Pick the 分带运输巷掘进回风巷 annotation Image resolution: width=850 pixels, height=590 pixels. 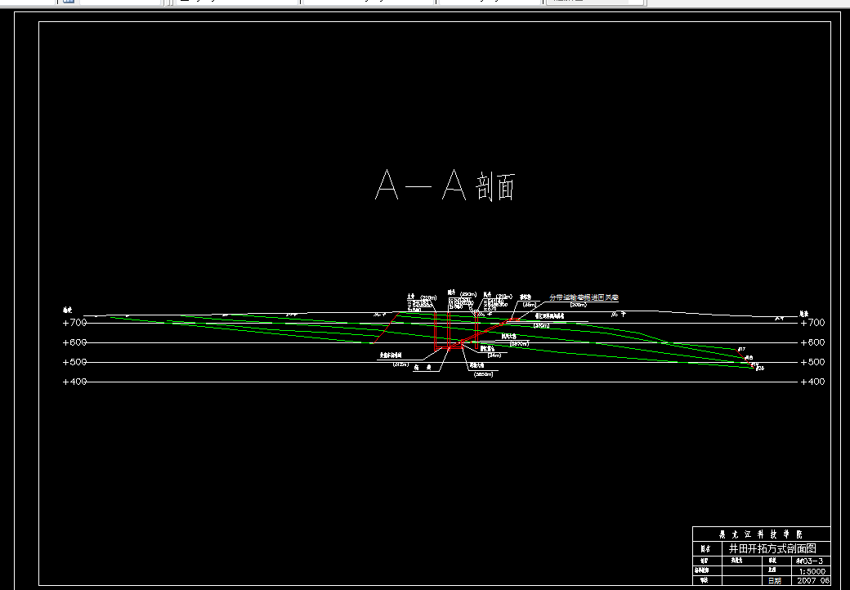pyautogui.click(x=584, y=297)
